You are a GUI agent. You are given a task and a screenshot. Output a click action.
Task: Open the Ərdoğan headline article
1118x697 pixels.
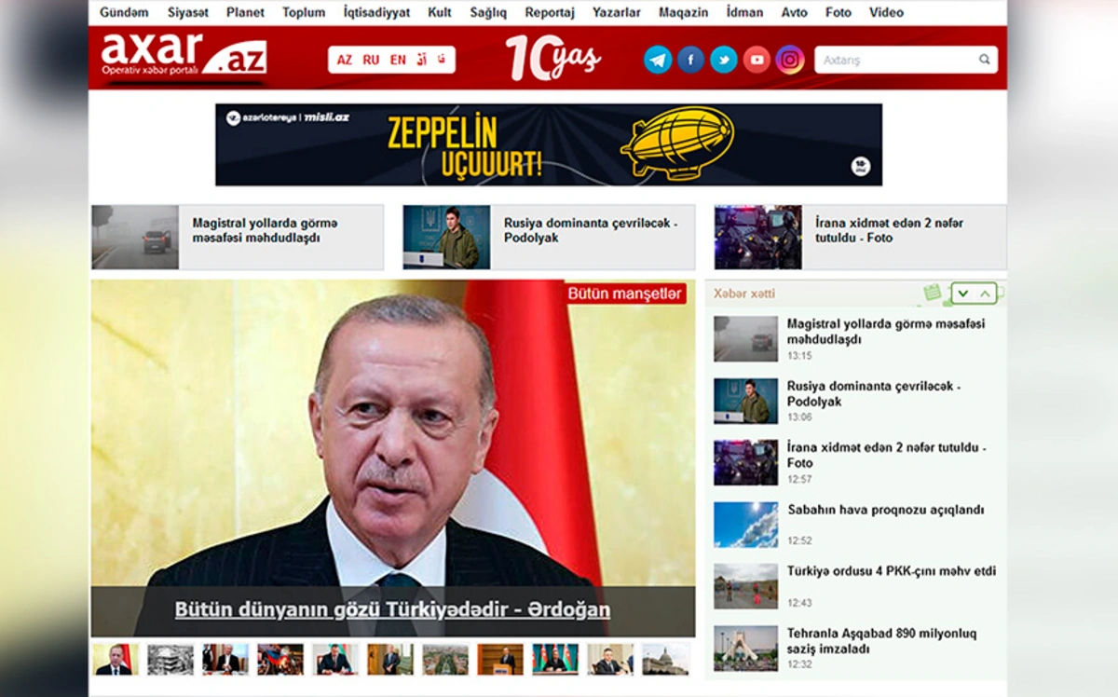(393, 608)
